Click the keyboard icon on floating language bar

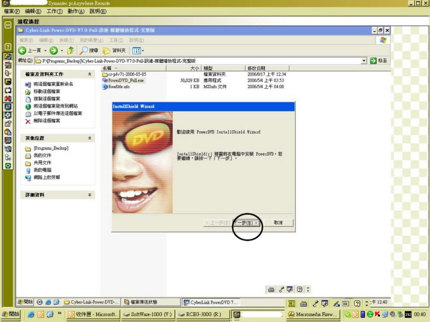(x=271, y=289)
